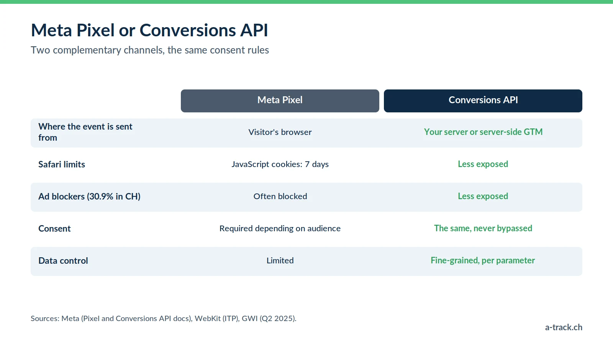Screen dimensions: 613x344
Task: Select the 'Meta Pixel' column header
Action: (280, 101)
